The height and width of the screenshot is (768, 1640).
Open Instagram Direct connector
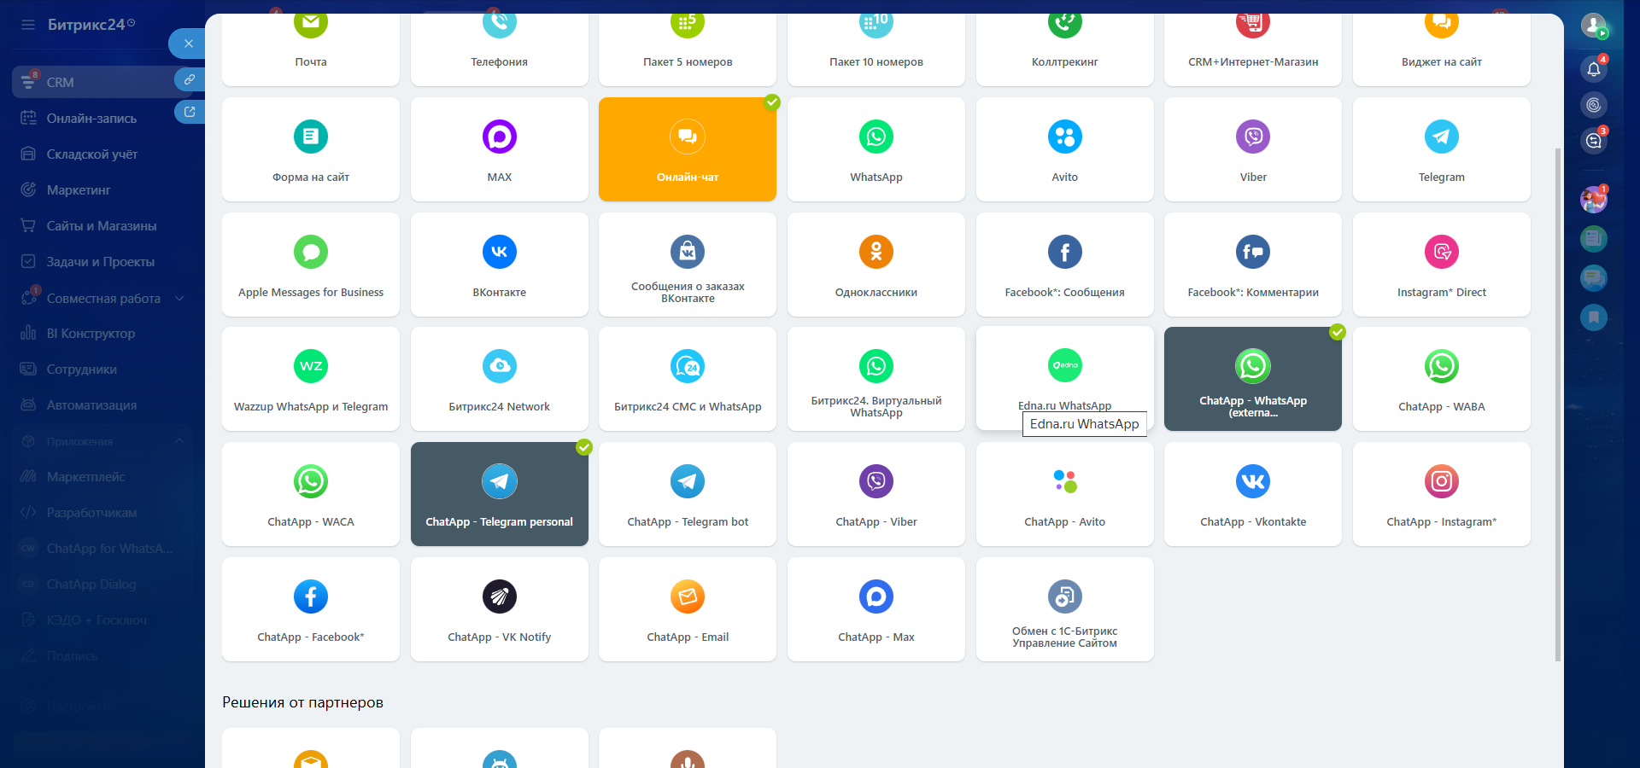point(1441,265)
